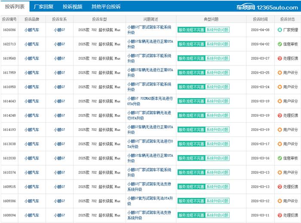
Task: Click 厂家受理 status icon for complaint 1626086
Action: 279,30
